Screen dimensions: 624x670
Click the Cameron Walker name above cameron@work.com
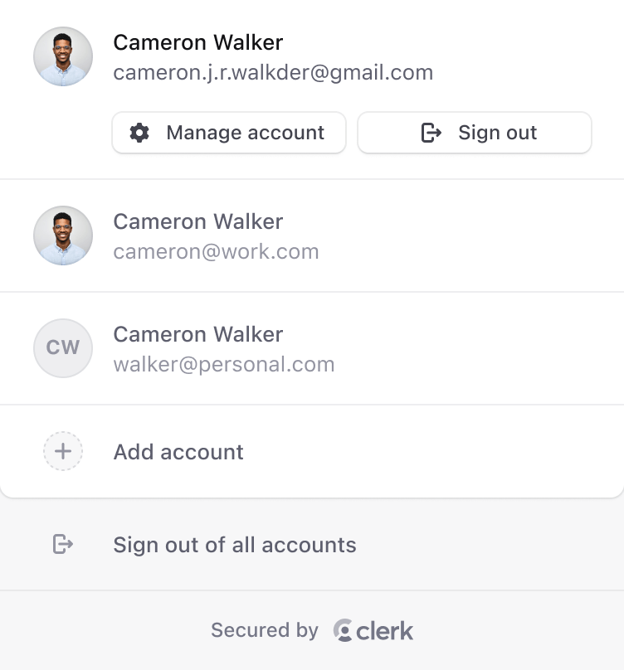(x=198, y=221)
